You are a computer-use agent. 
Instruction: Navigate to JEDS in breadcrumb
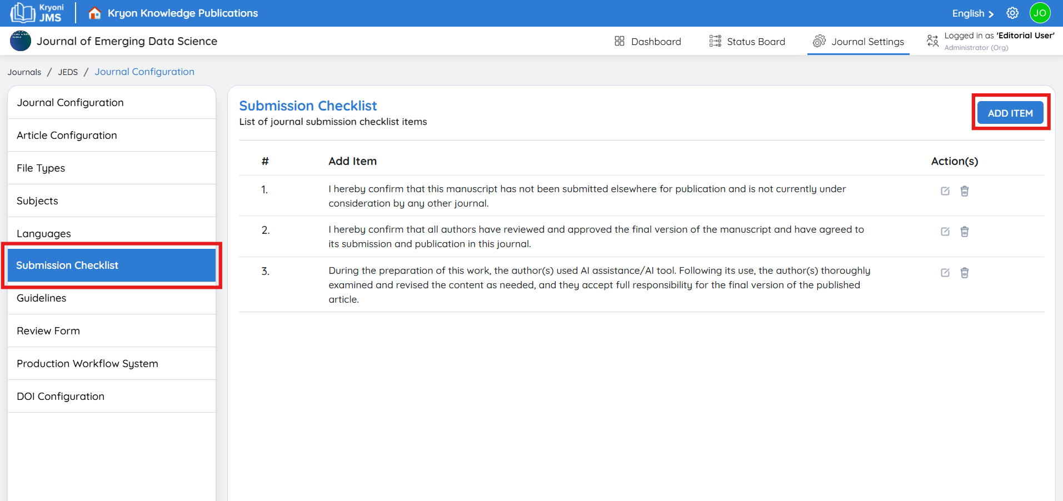[x=68, y=72]
